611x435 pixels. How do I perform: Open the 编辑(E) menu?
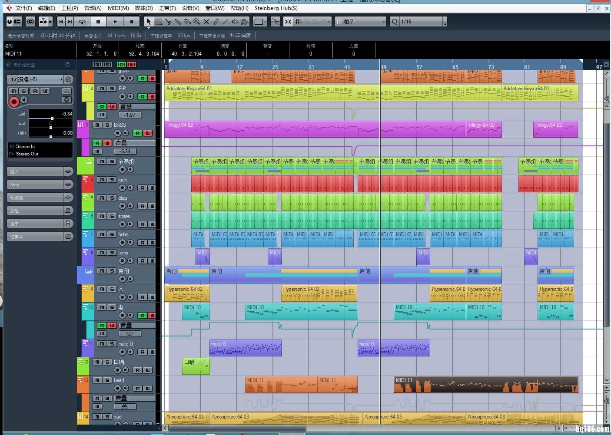[x=46, y=8]
